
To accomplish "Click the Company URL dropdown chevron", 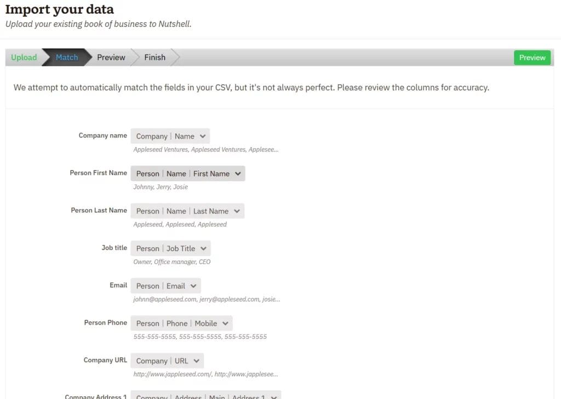I will (196, 361).
